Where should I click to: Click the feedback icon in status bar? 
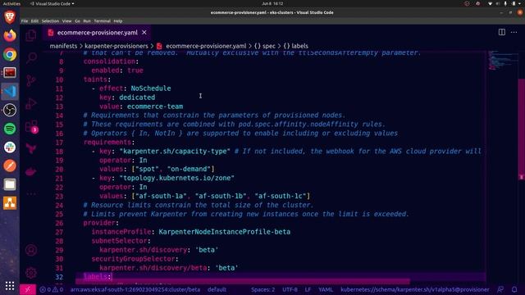[x=500, y=289]
